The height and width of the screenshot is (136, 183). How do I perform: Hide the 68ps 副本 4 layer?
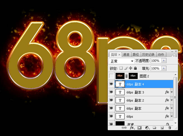pos(111,84)
